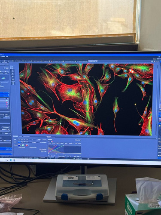Open the Gallery view tab
This screenshot has height=215, width=161.
13,74
